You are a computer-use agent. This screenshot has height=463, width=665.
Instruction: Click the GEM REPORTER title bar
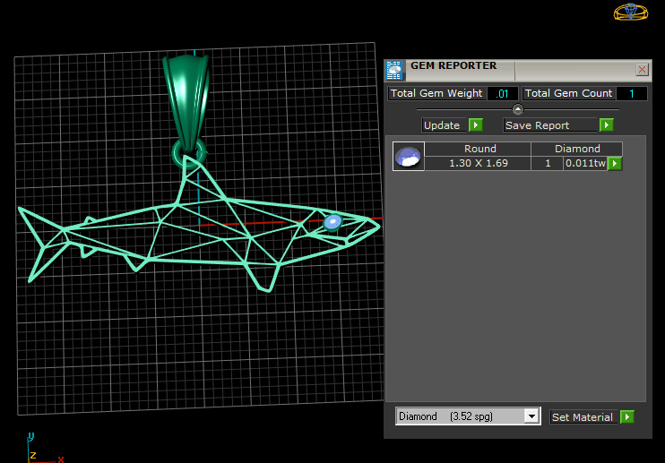[520, 70]
